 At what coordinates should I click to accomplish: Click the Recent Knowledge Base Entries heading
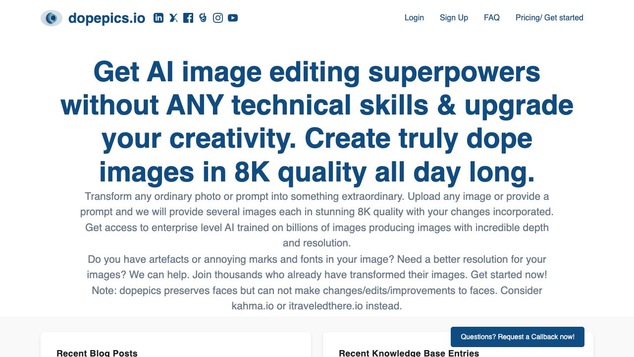pyautogui.click(x=409, y=353)
